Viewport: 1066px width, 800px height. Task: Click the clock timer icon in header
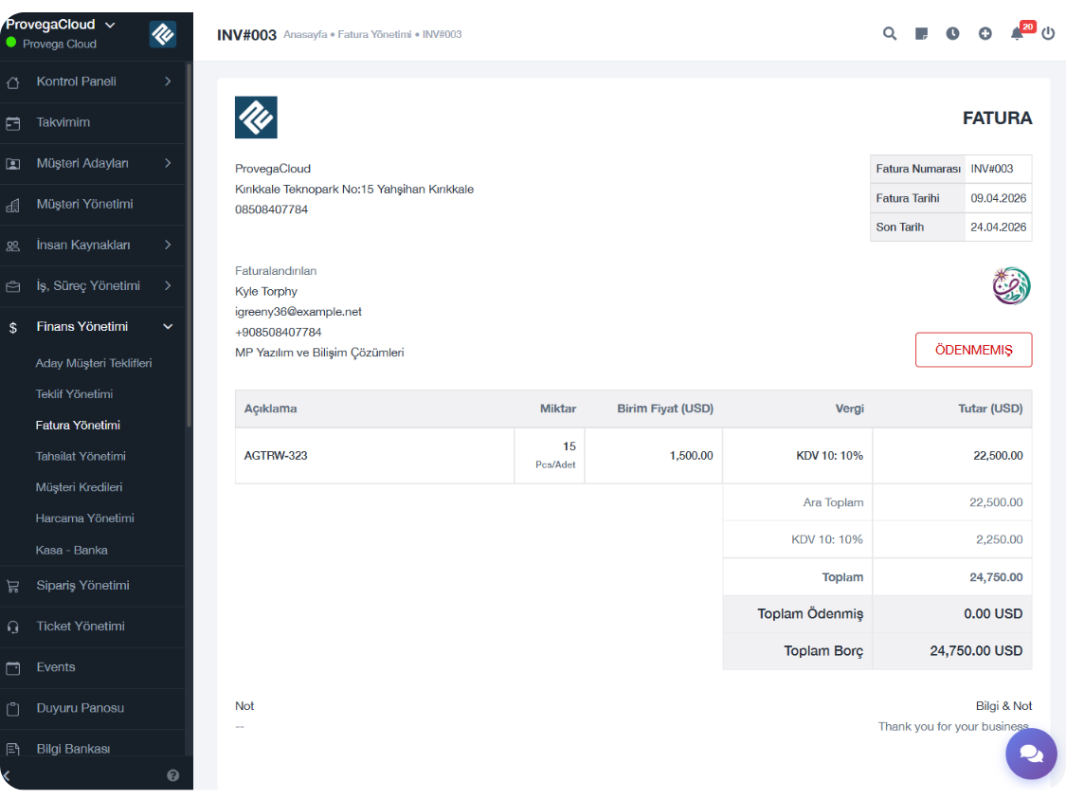point(952,33)
